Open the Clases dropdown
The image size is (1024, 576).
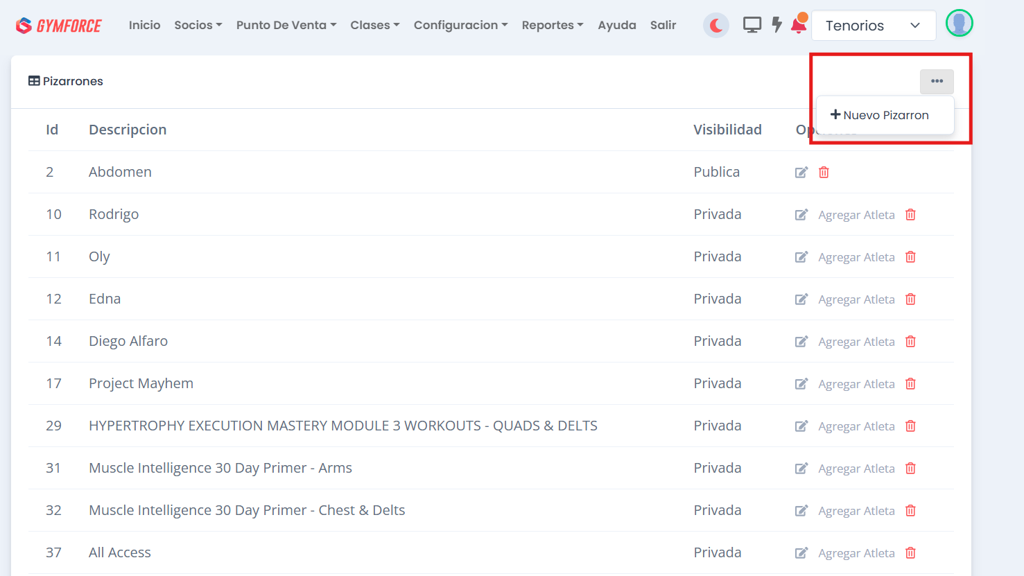click(x=375, y=25)
